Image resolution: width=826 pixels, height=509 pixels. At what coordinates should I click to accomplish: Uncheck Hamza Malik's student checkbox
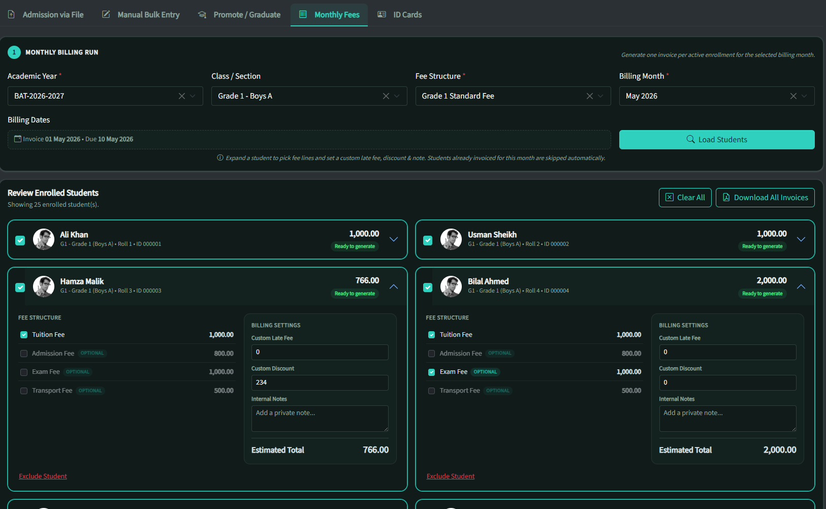(20, 288)
